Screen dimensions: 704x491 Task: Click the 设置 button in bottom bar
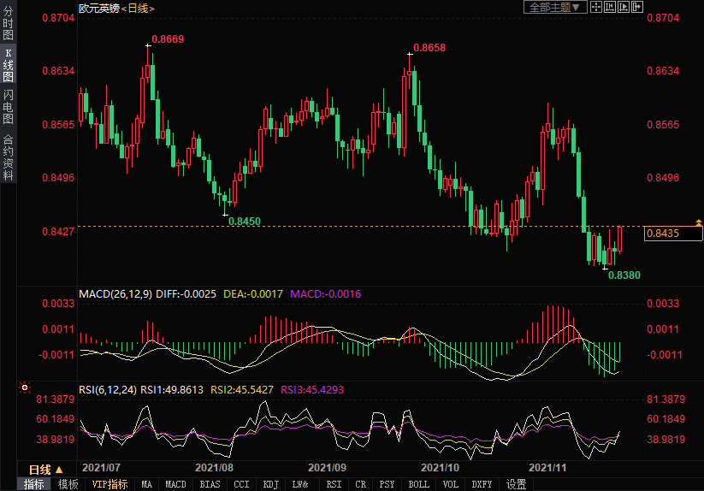click(516, 484)
